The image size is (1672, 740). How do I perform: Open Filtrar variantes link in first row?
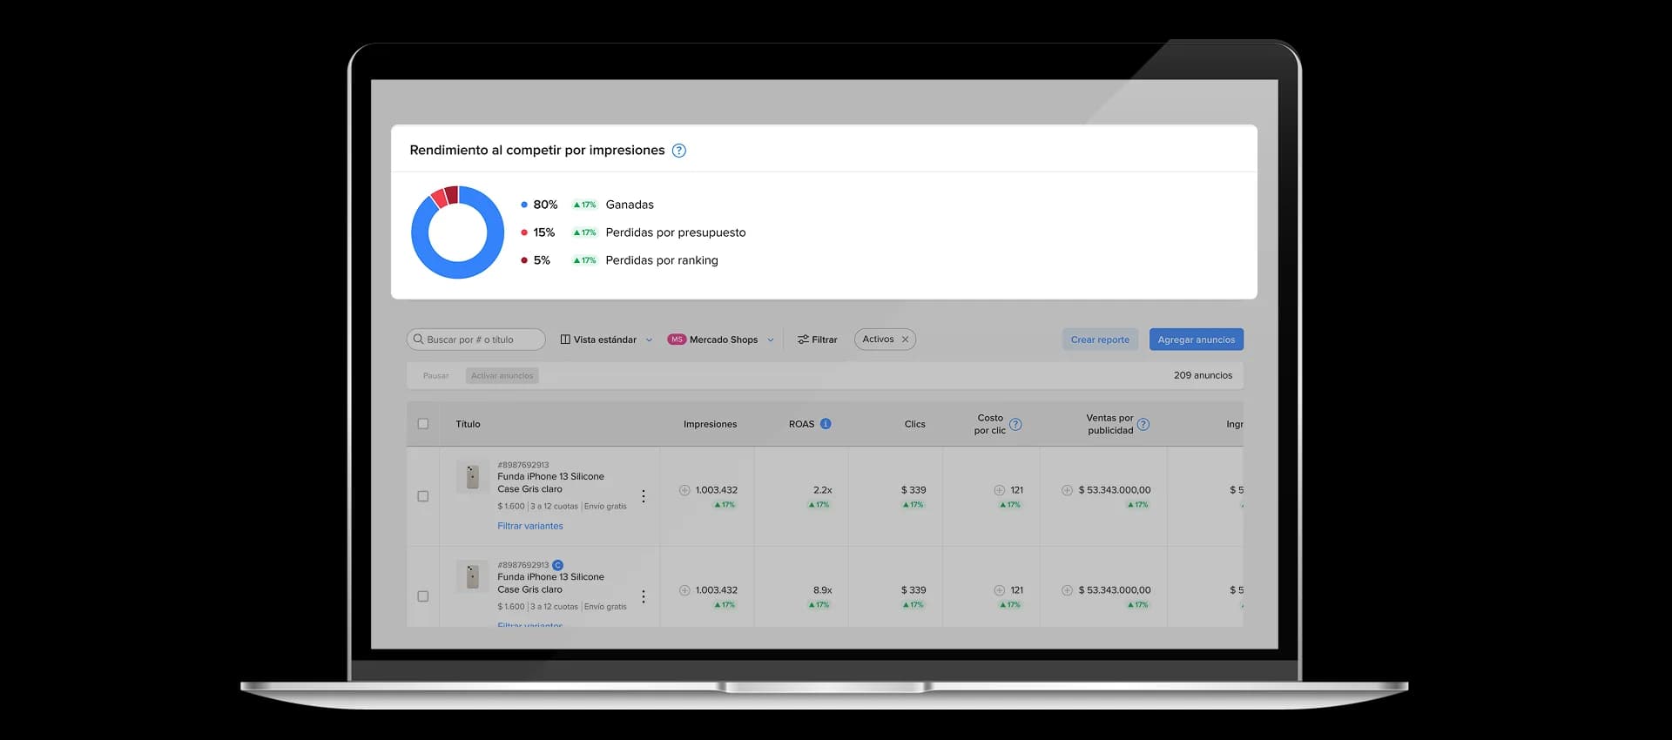tap(530, 526)
